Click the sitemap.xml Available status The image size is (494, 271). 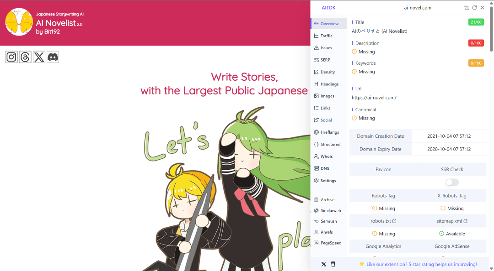(x=452, y=234)
